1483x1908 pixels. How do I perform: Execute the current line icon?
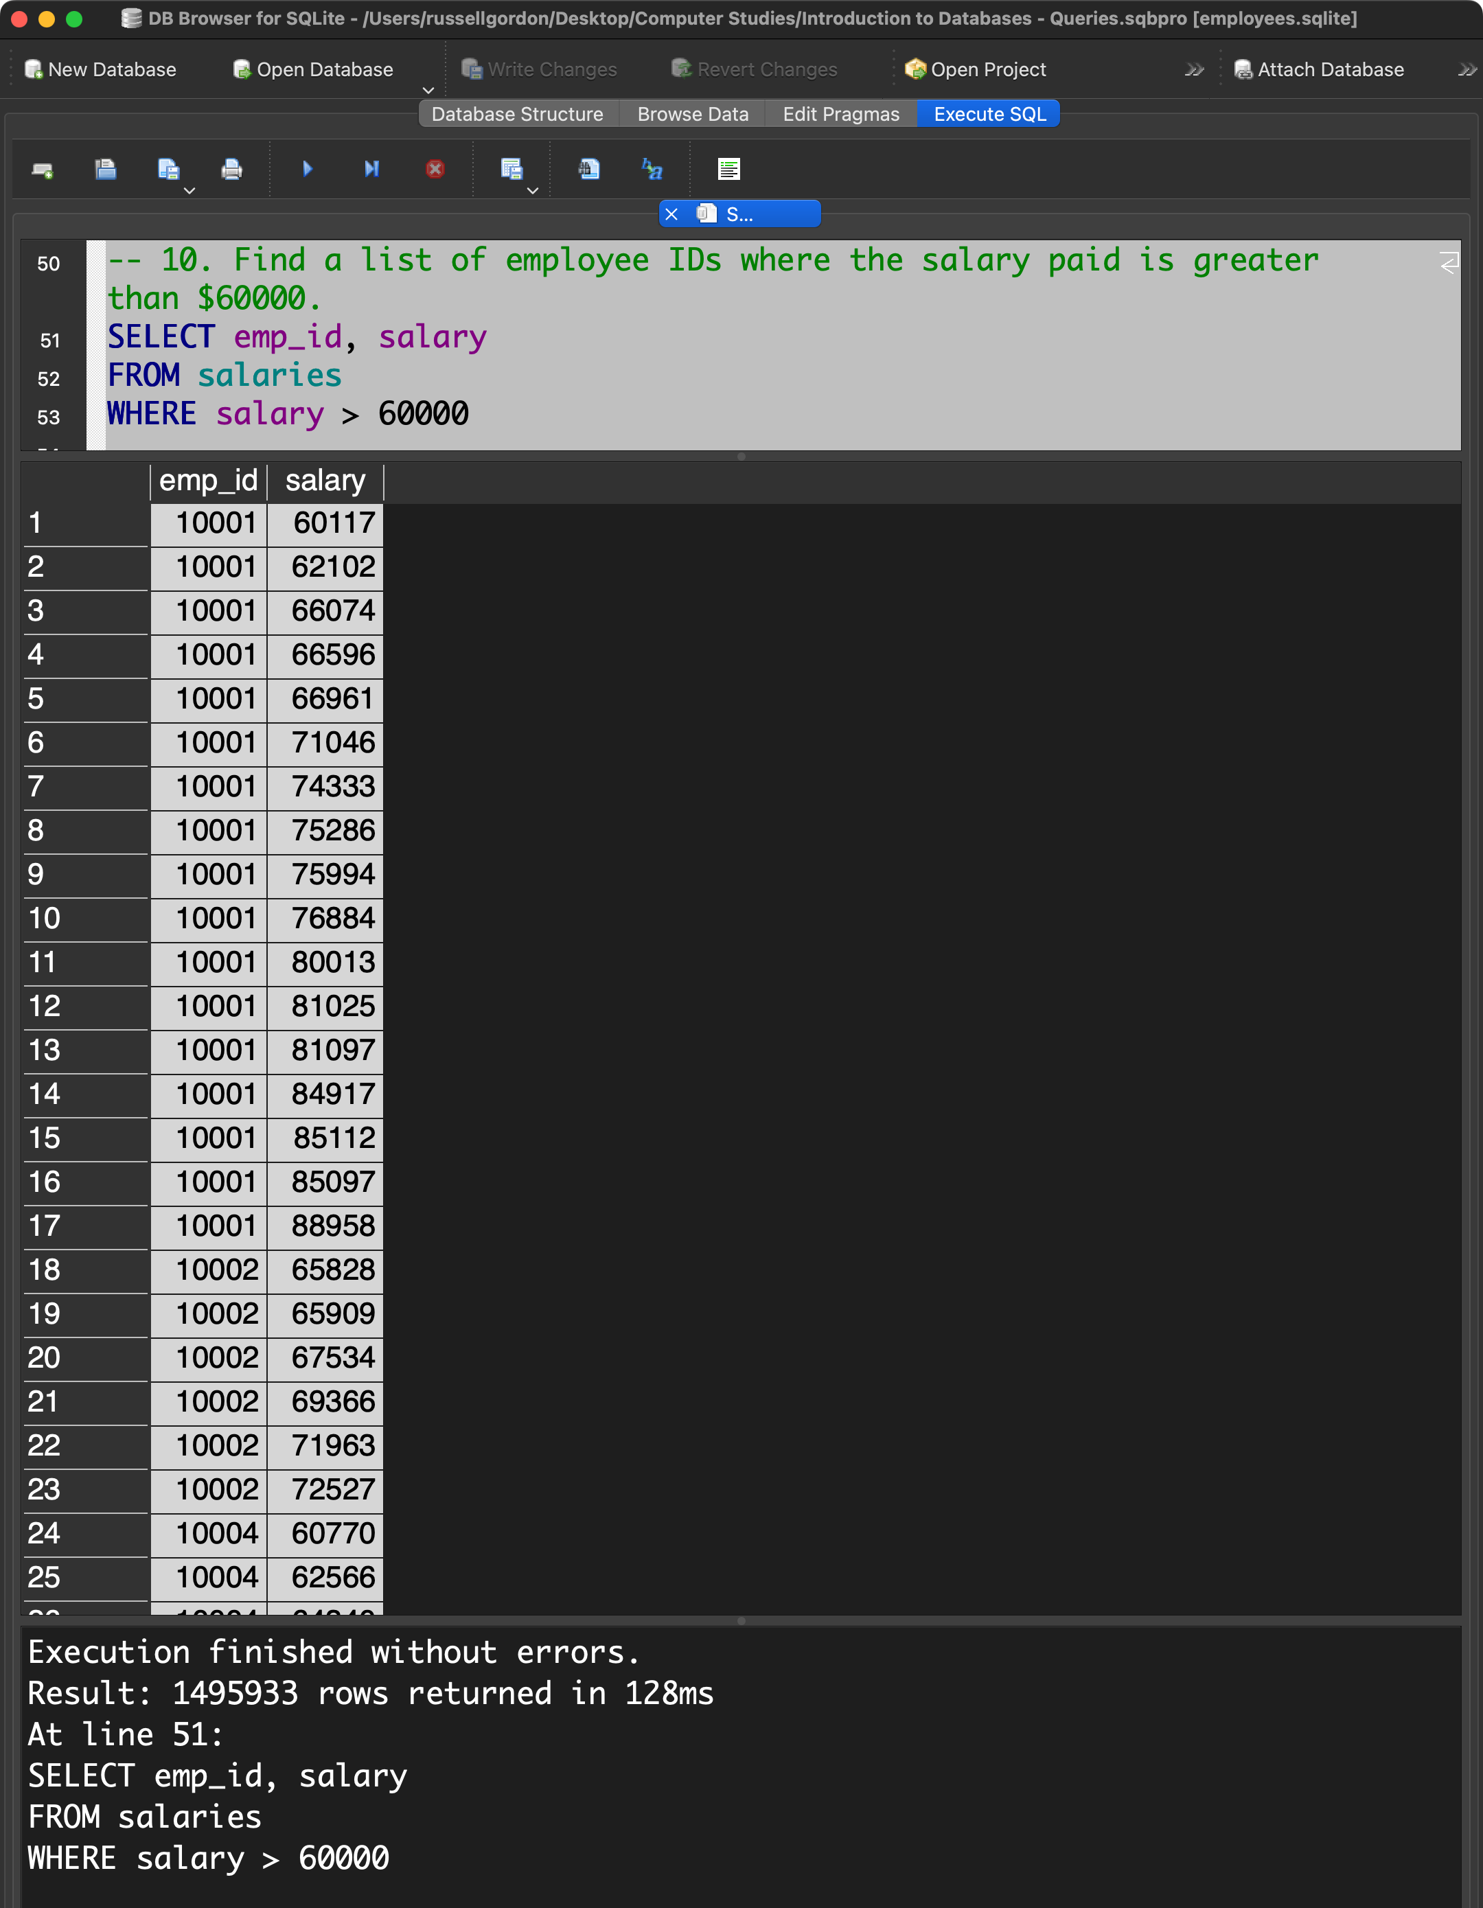pos(371,170)
